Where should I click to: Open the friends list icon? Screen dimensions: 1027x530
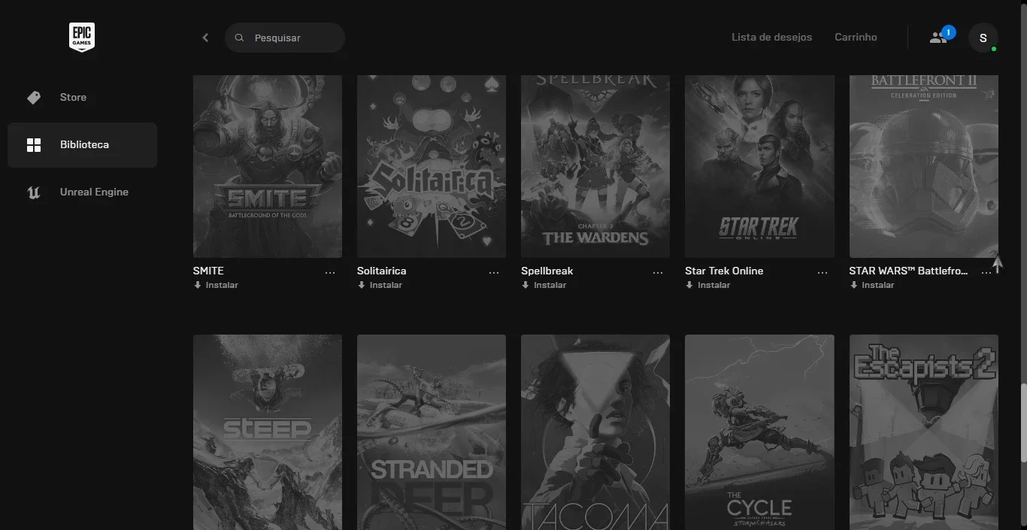pos(938,37)
